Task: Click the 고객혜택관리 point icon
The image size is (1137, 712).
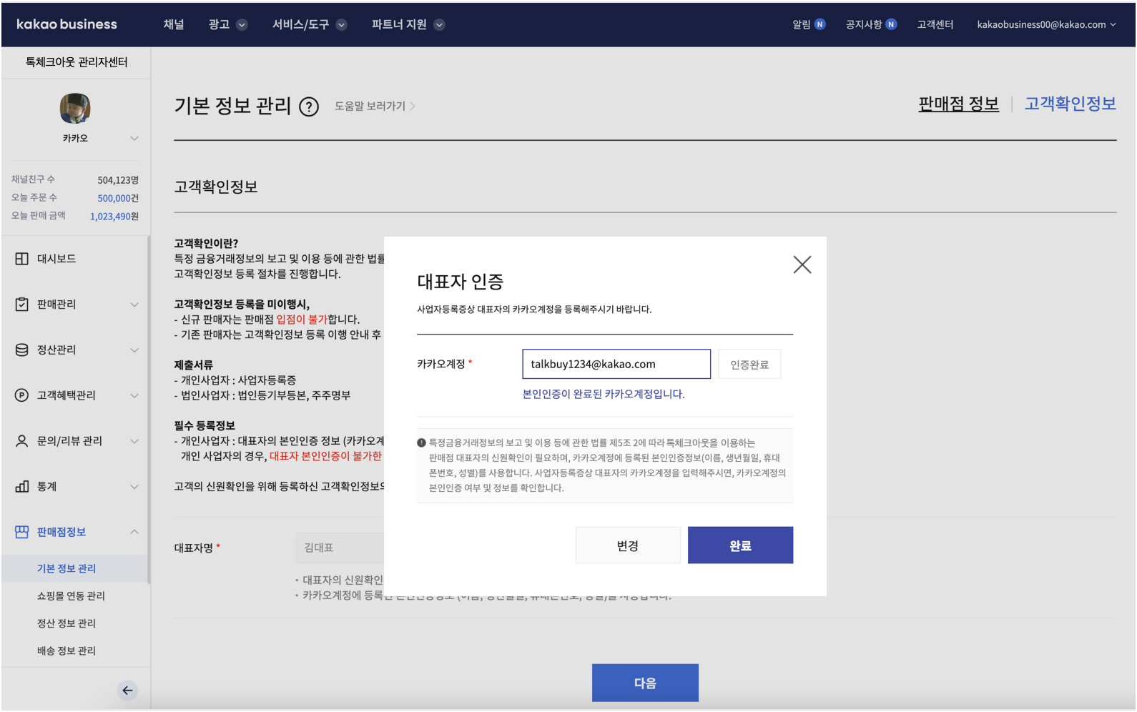Action: click(x=22, y=395)
